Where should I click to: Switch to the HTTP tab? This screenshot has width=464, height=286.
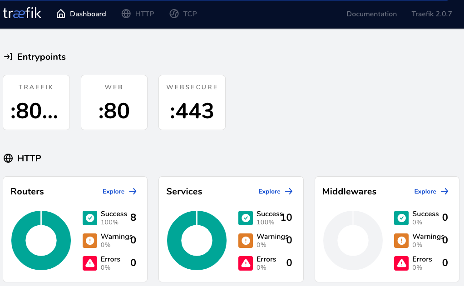(144, 14)
